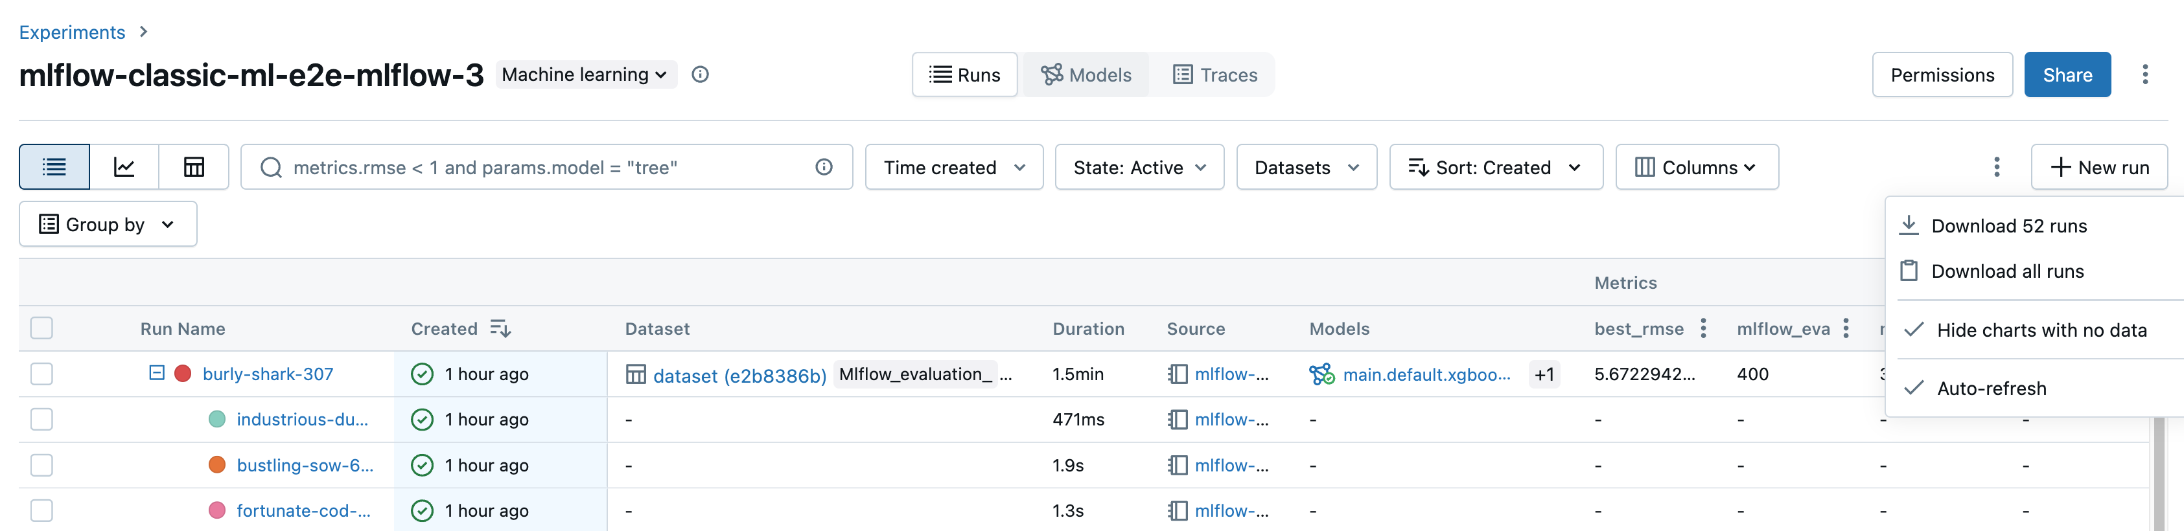Click the runs search filter field
This screenshot has height=531, width=2184.
click(542, 167)
